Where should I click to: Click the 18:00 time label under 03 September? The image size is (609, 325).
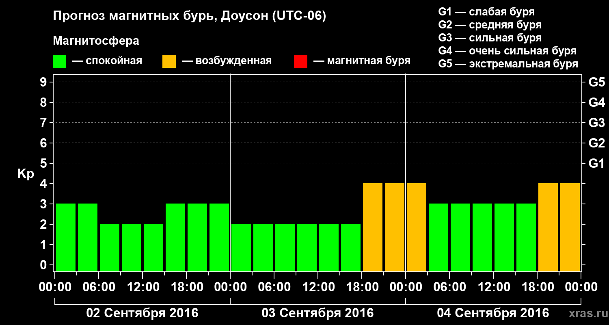pos(362,287)
